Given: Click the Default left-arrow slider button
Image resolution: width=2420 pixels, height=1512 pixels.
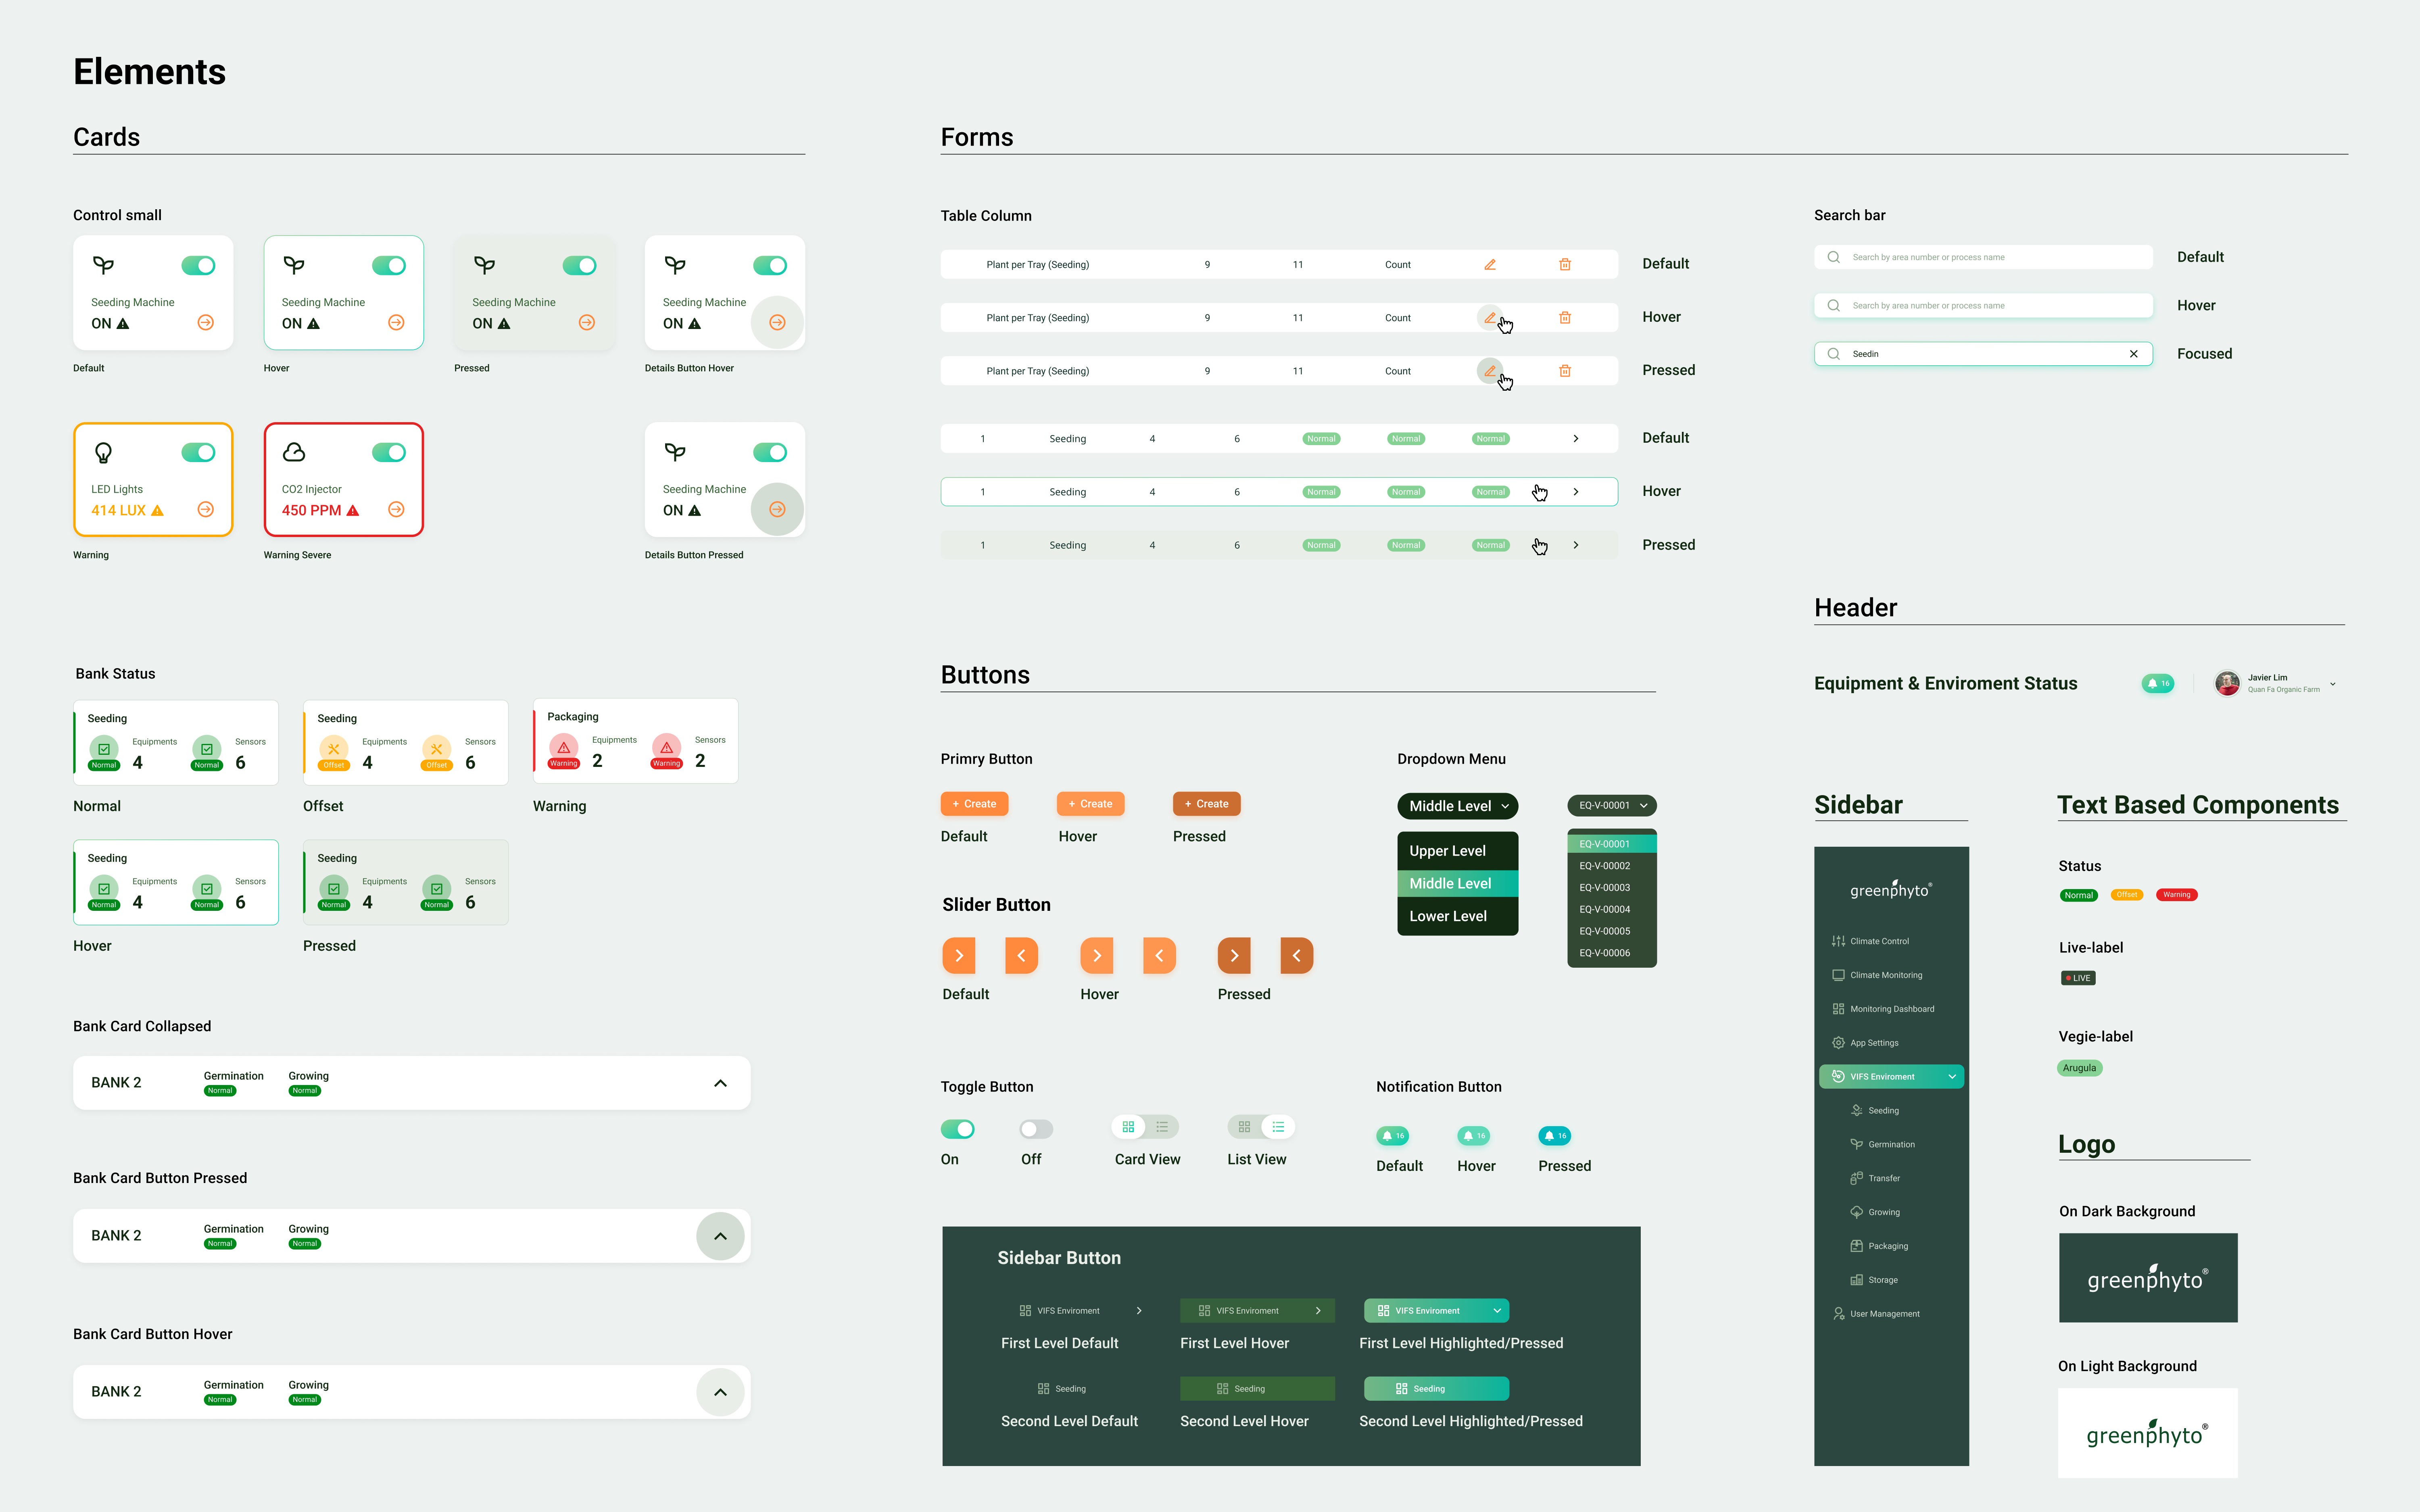Looking at the screenshot, I should (x=1021, y=956).
